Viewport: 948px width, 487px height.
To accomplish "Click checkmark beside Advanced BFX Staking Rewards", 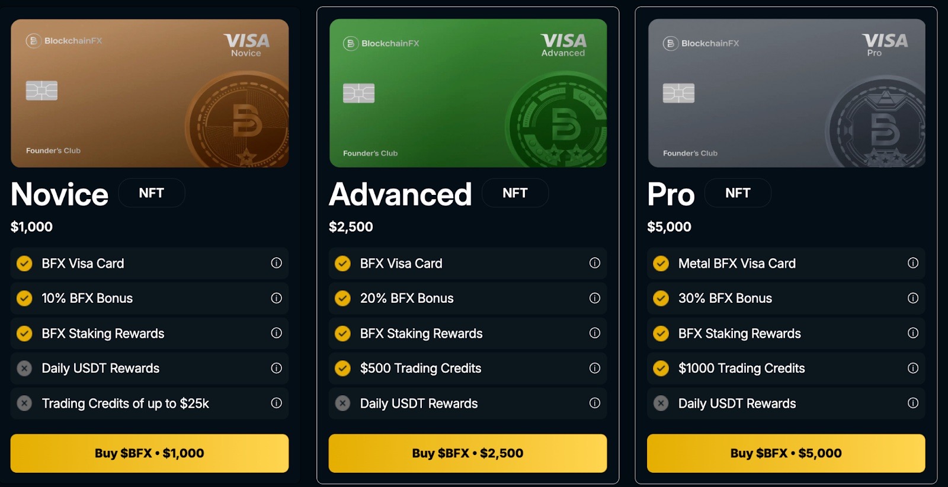I will 342,334.
